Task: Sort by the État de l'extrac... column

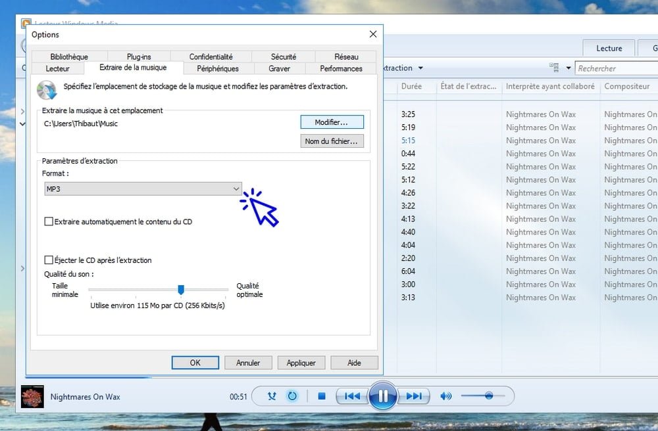Action: 468,86
